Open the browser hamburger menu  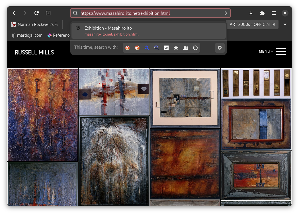(274, 13)
